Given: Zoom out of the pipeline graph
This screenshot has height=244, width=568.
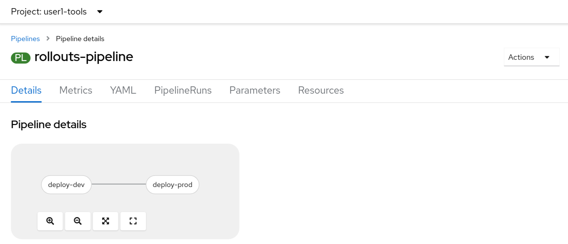Looking at the screenshot, I should [78, 221].
